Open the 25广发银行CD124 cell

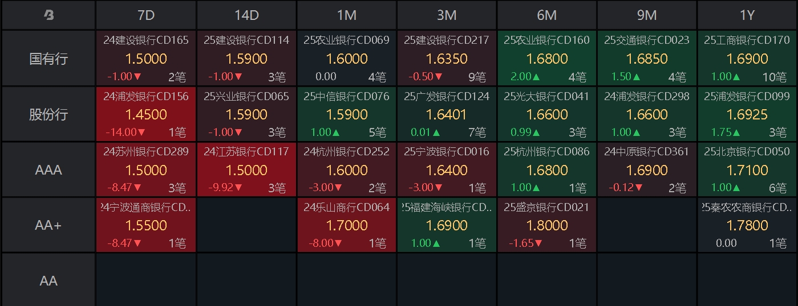click(447, 114)
